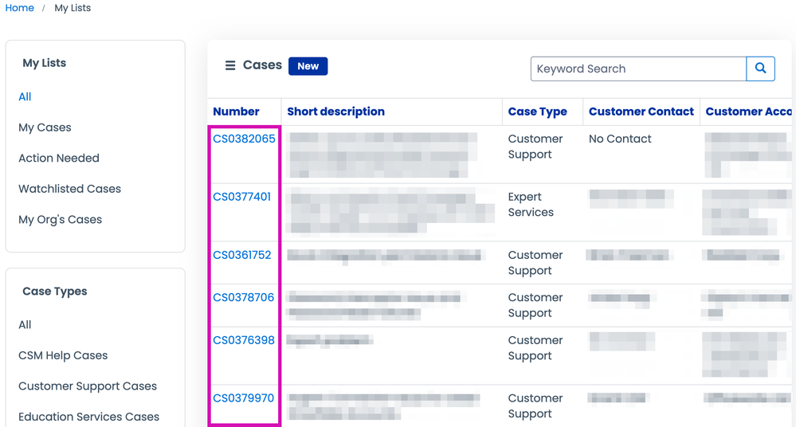Select All under Case Types
The width and height of the screenshot is (796, 427).
click(25, 324)
